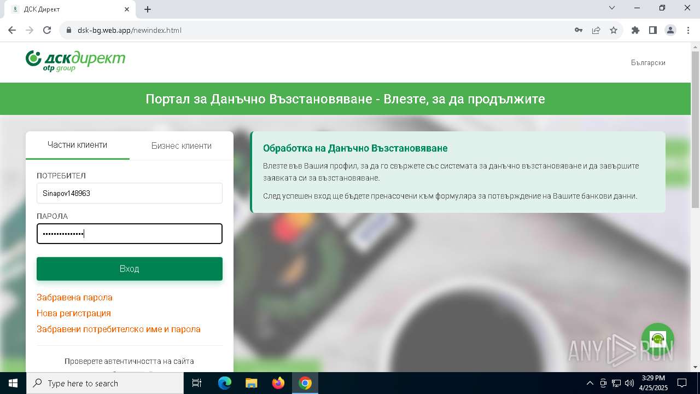The height and width of the screenshot is (394, 700).
Task: Toggle the browser side panel
Action: (x=653, y=30)
